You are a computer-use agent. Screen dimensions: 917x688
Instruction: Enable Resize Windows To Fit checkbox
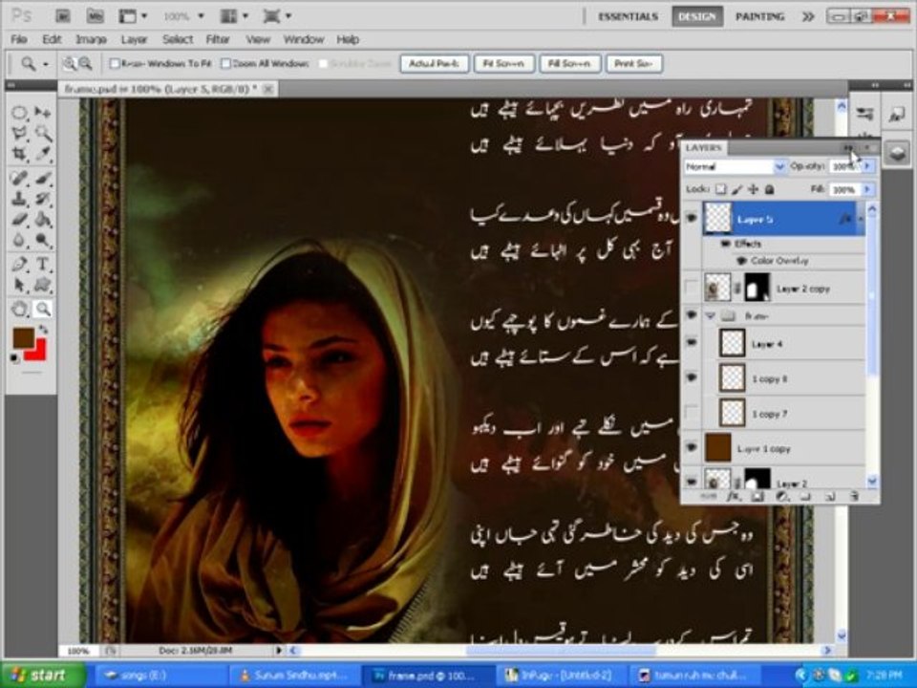click(116, 63)
